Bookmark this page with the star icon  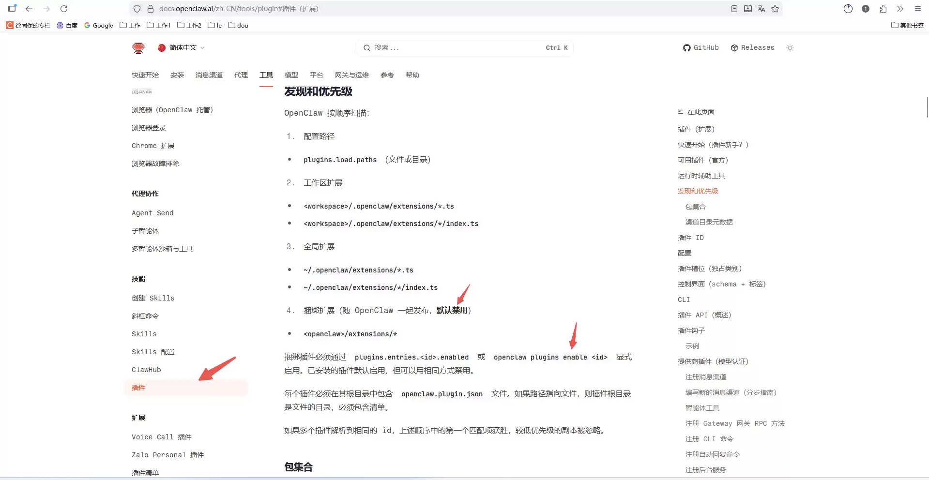775,9
